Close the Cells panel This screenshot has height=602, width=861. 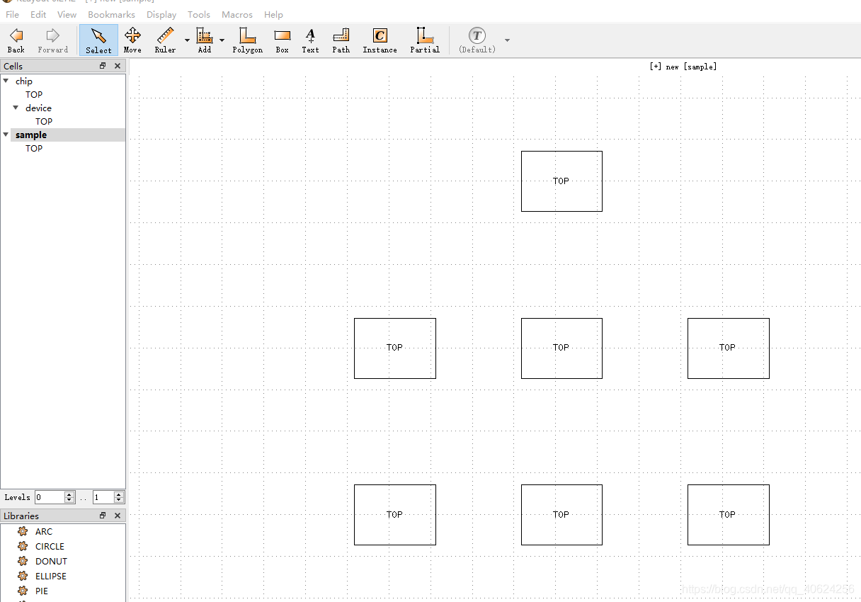pyautogui.click(x=118, y=66)
